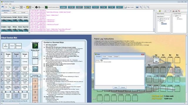Open the VIID U-boat mat

95,7
